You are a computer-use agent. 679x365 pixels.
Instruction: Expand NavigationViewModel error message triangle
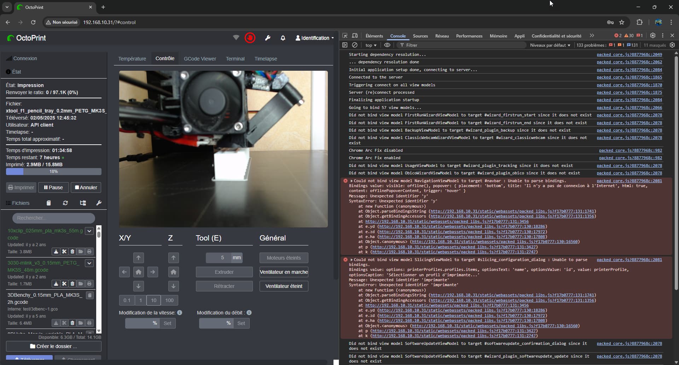pos(352,181)
